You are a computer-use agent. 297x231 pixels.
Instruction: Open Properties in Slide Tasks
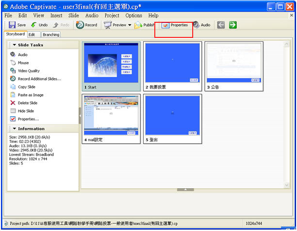point(24,119)
